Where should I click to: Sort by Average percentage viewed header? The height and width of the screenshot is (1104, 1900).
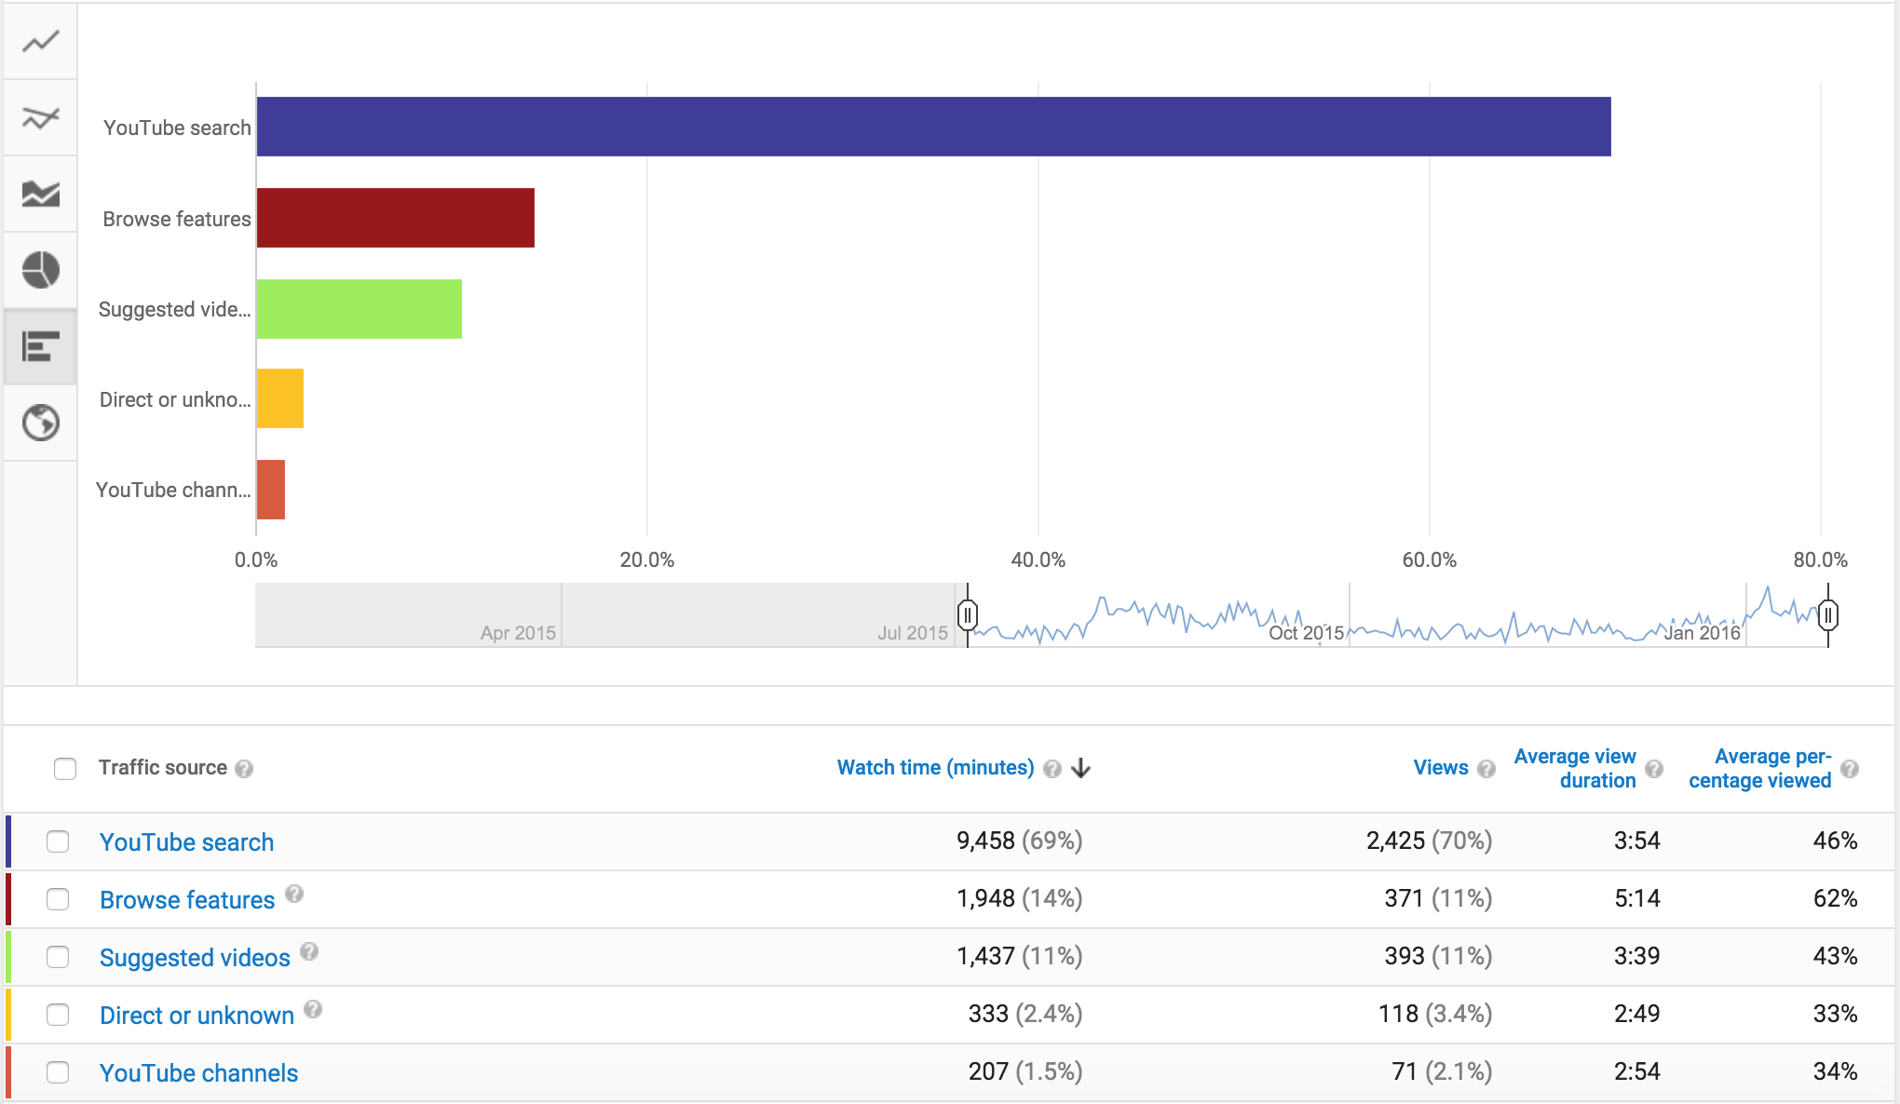tap(1760, 769)
